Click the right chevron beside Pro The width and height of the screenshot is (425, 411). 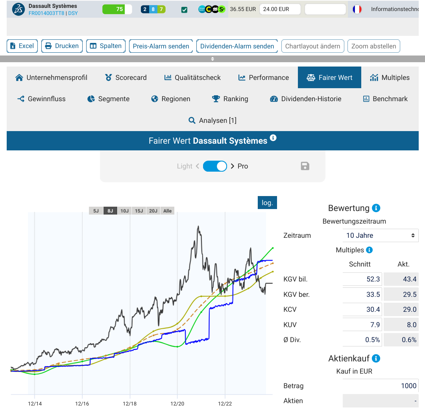(x=233, y=166)
